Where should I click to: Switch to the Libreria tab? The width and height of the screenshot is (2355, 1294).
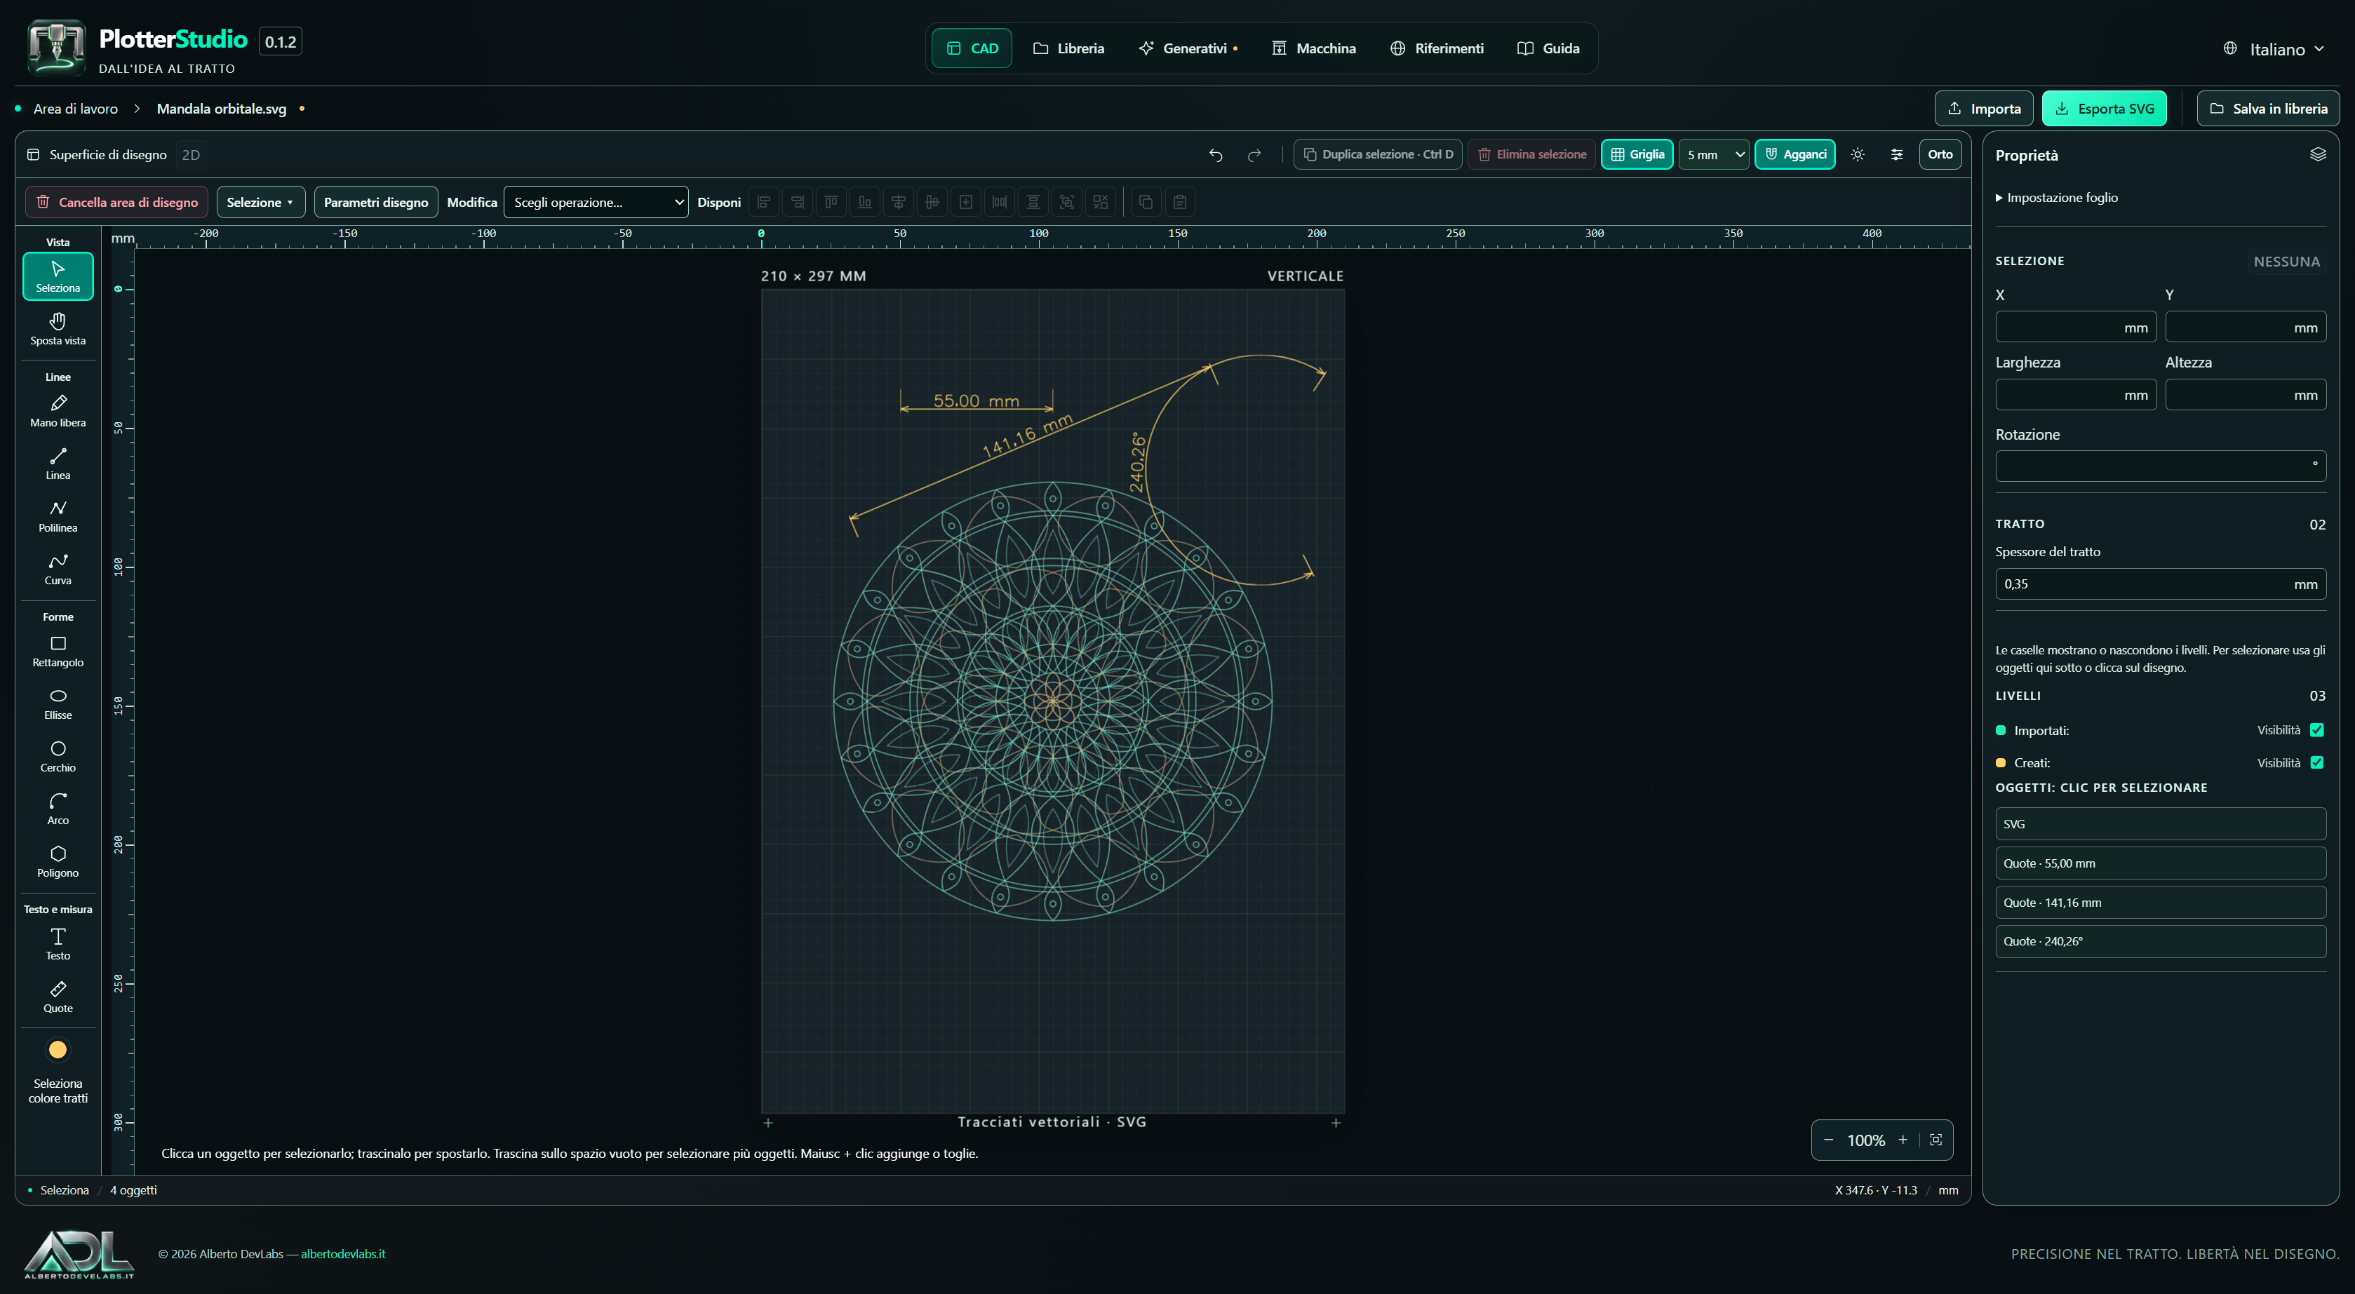pyautogui.click(x=1068, y=48)
